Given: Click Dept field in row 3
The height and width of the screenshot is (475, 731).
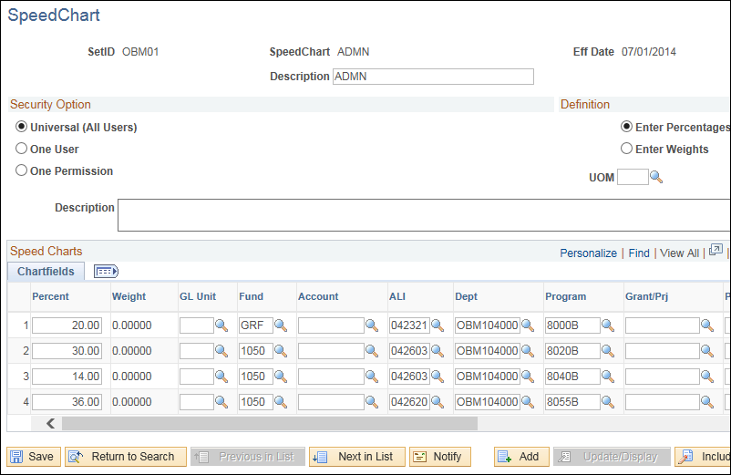Looking at the screenshot, I should (488, 377).
